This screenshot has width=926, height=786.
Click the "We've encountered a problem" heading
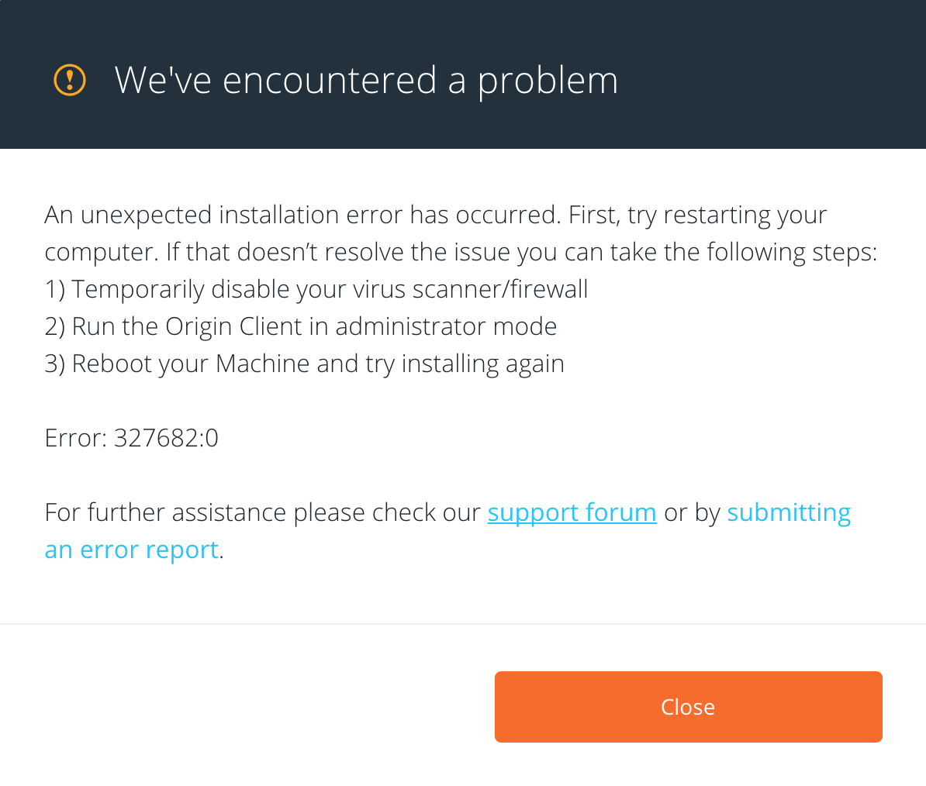coord(366,80)
